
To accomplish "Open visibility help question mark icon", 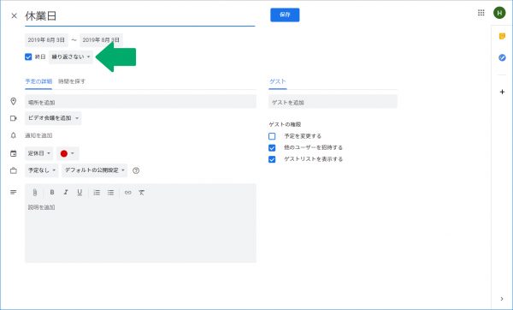I will [136, 170].
